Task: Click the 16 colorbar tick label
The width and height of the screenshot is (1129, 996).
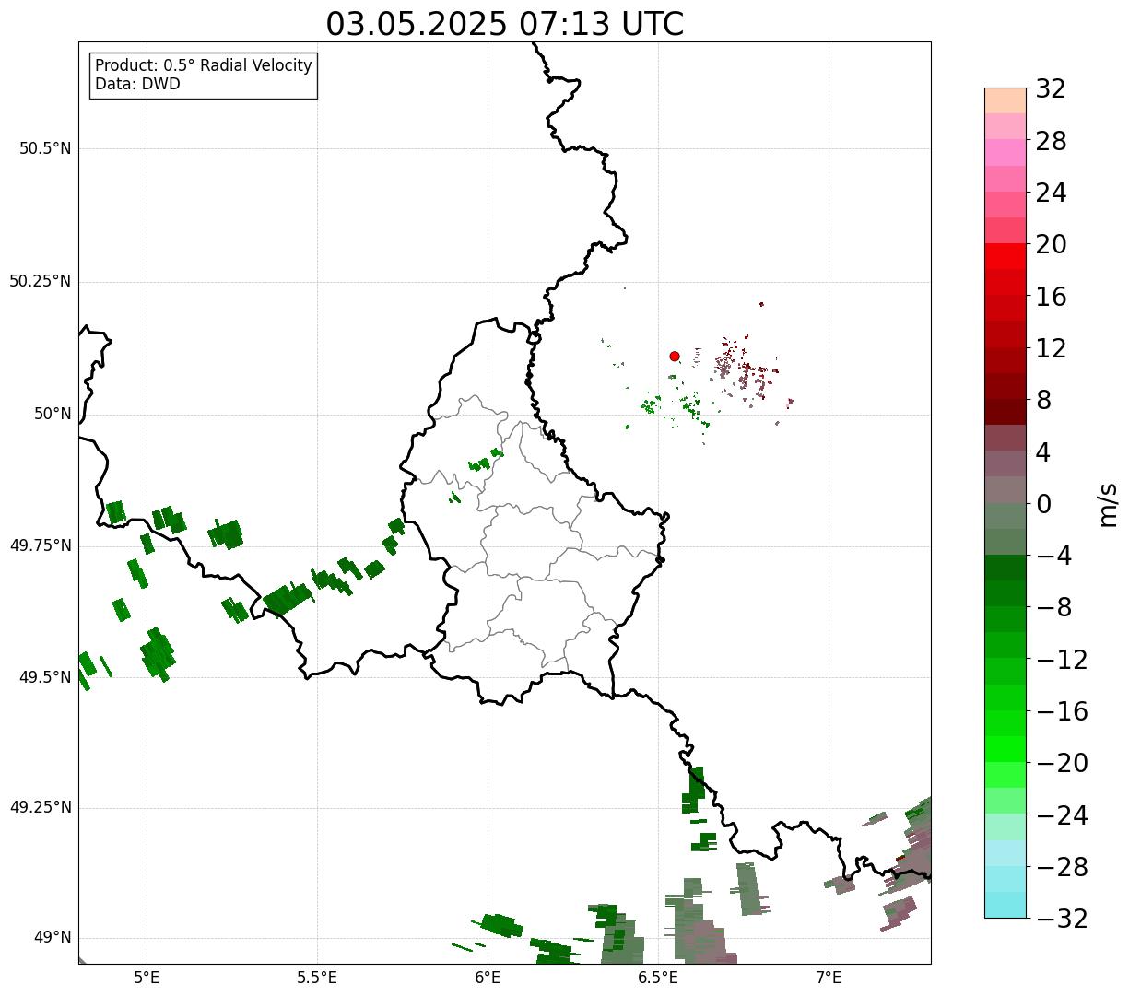Action: point(1051,297)
